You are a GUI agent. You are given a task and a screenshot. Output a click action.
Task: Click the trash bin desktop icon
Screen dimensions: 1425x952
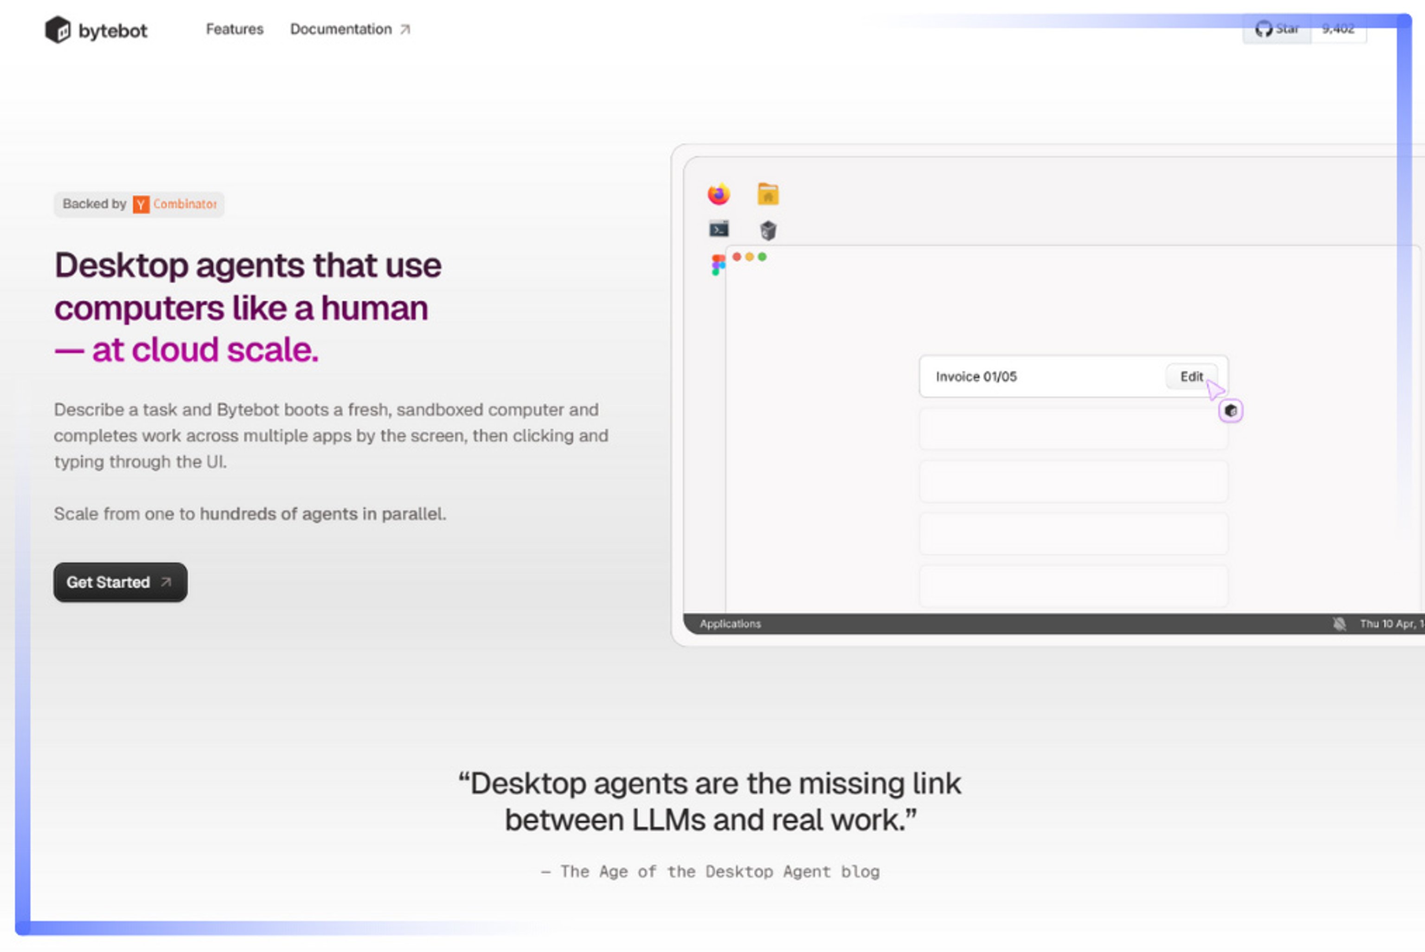coord(768,230)
